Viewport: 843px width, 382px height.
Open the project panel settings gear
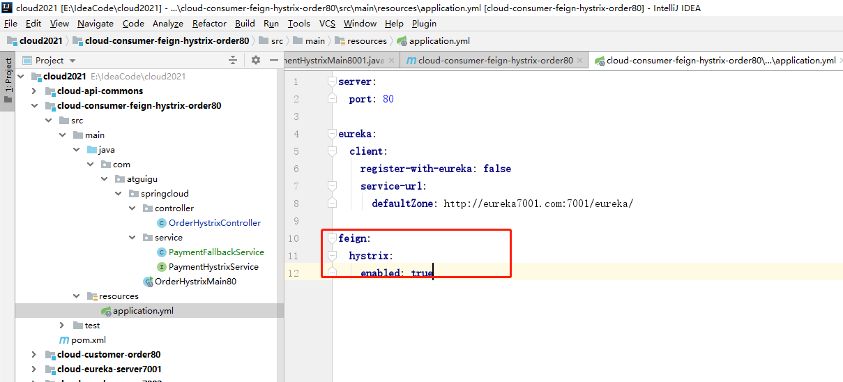256,61
